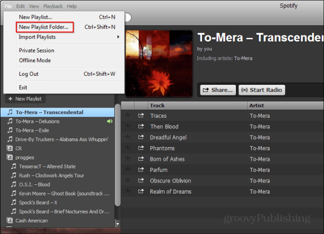Screen dimensions: 324x234
Task: Open the View menu
Action: point(34,7)
